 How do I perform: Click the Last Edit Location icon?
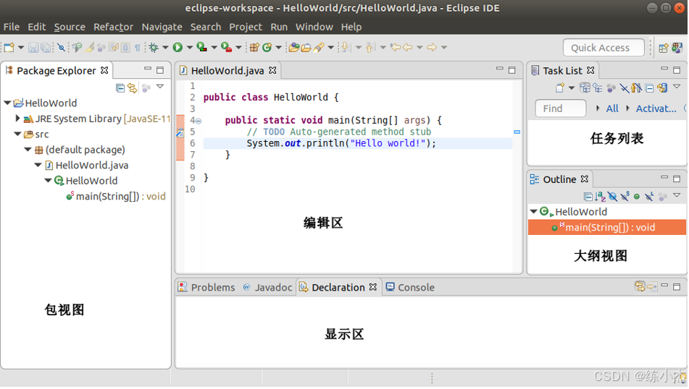click(x=395, y=48)
